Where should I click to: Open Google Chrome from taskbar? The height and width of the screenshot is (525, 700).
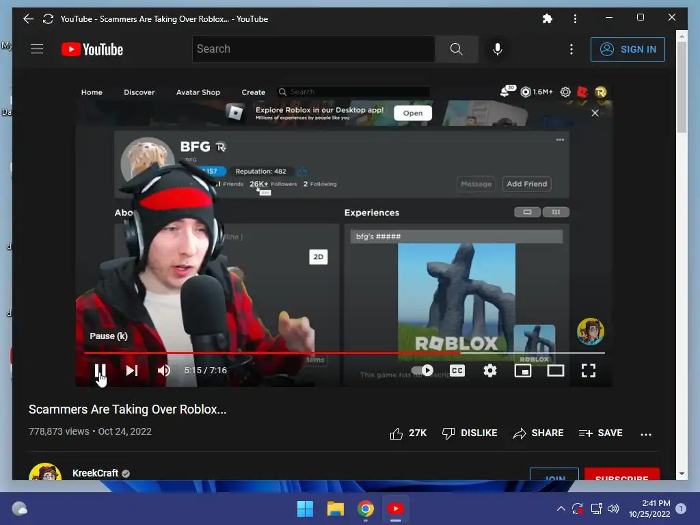pyautogui.click(x=366, y=509)
